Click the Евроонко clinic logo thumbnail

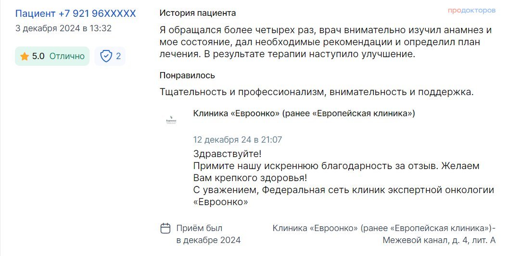(171, 121)
